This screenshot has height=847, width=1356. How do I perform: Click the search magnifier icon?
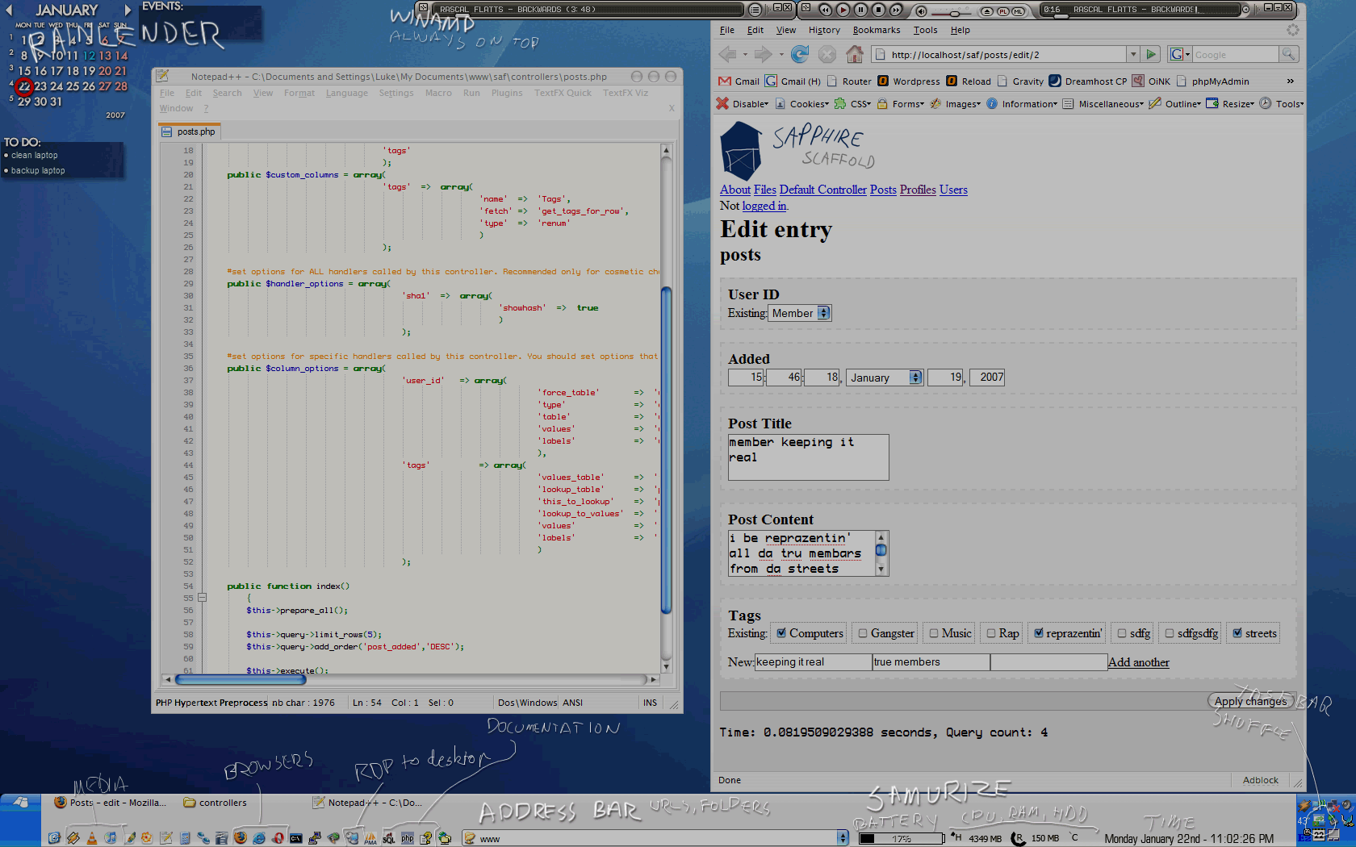coord(1289,54)
